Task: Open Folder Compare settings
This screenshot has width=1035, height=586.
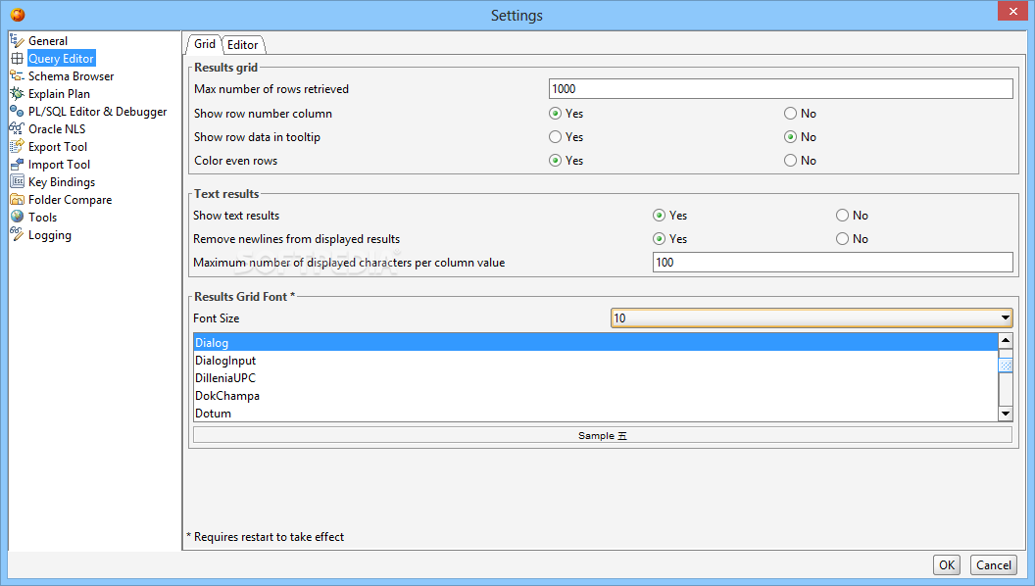Action: point(70,199)
